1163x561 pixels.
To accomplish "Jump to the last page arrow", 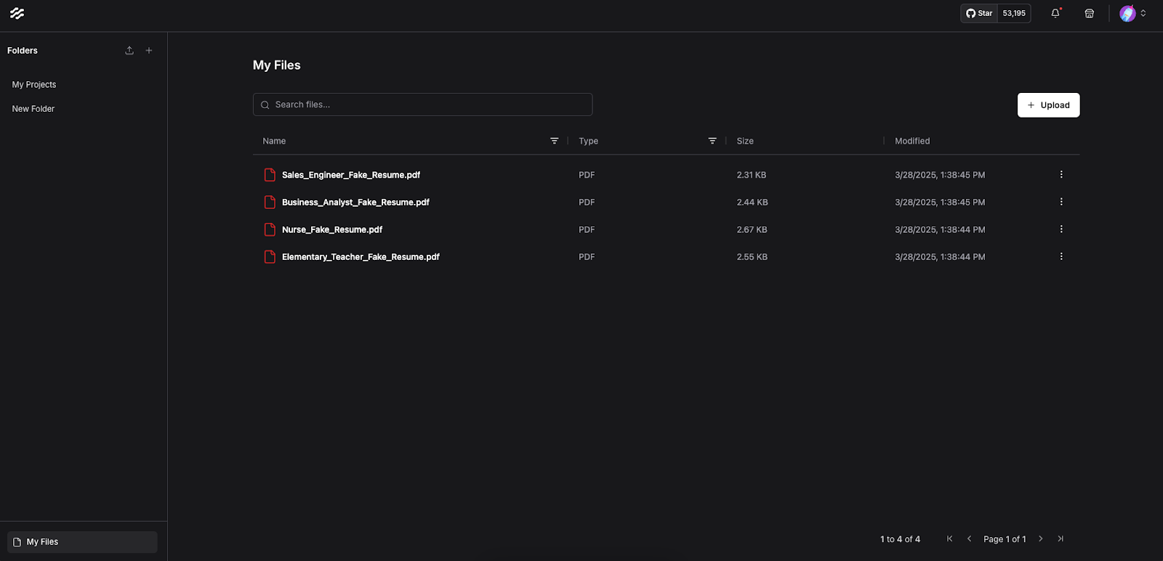I will [1061, 539].
